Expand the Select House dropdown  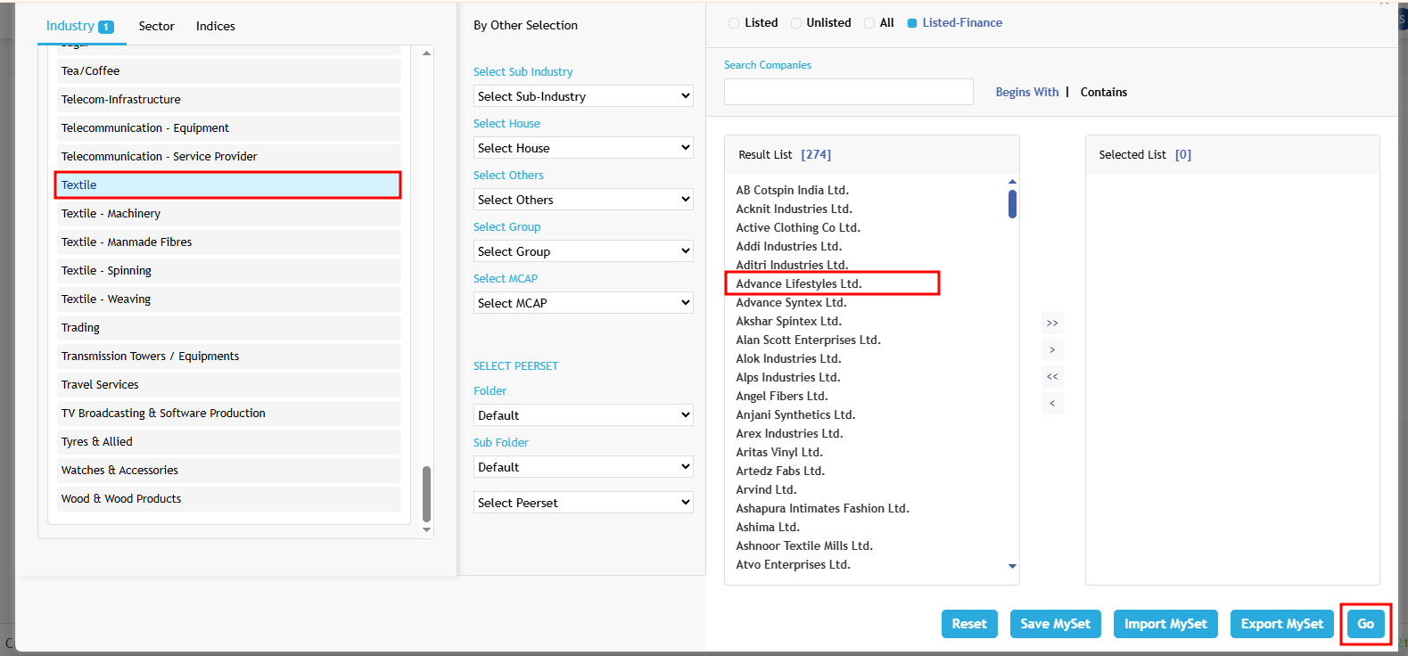tap(583, 148)
